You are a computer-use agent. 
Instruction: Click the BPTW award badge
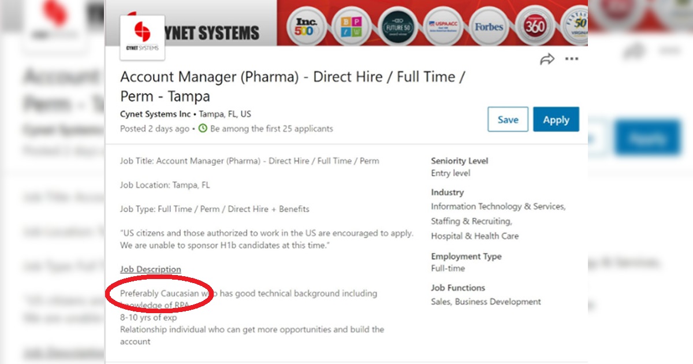(350, 27)
